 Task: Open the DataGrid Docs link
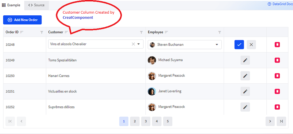[280, 4]
